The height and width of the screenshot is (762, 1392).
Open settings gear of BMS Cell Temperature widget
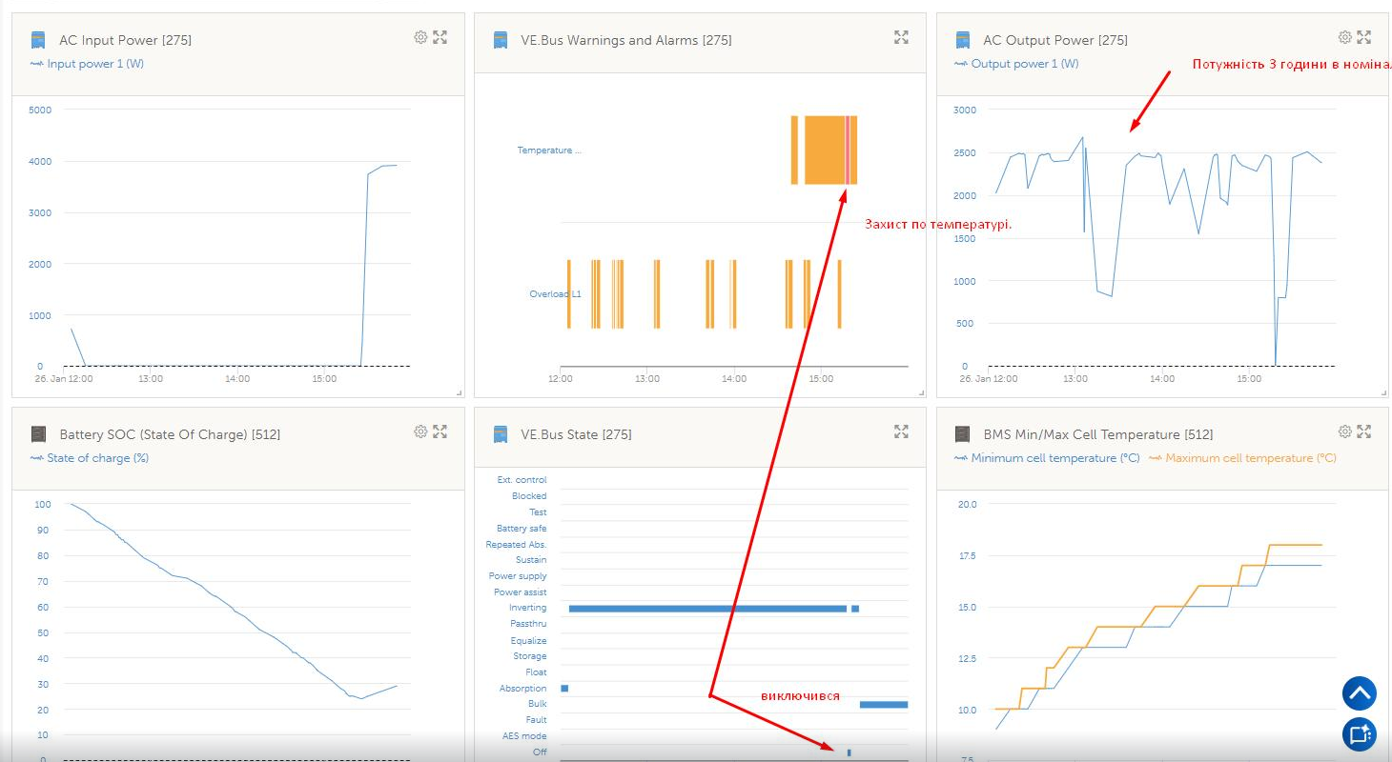coord(1345,431)
